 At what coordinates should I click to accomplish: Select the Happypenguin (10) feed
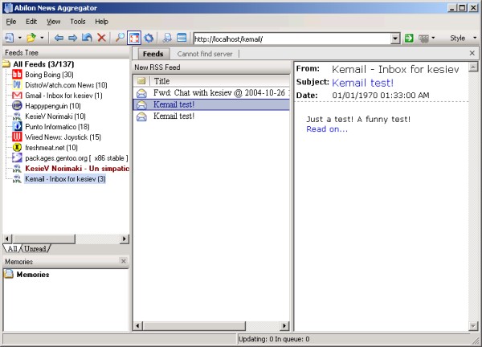tap(53, 106)
